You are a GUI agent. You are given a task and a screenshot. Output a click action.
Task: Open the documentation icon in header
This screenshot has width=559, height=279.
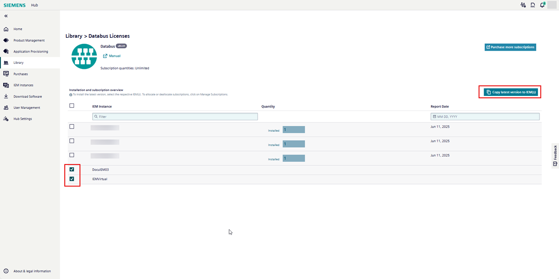click(x=532, y=5)
